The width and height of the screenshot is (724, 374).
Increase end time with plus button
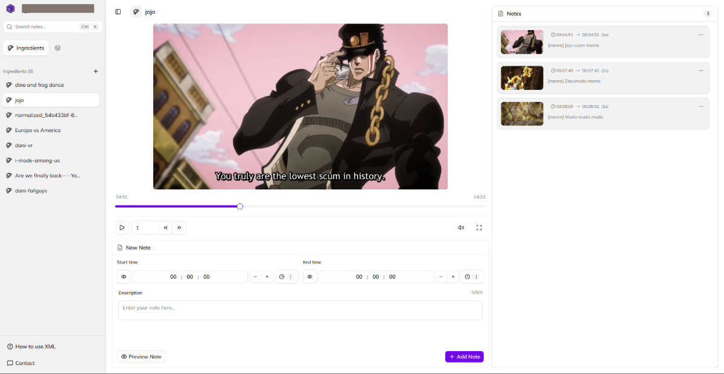tap(453, 277)
